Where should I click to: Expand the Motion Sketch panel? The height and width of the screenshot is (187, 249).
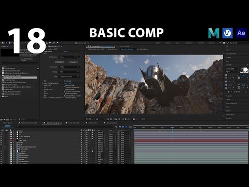tap(230, 114)
